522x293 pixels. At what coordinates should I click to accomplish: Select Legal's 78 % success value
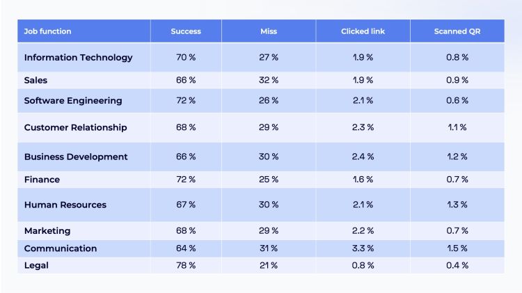tap(186, 265)
